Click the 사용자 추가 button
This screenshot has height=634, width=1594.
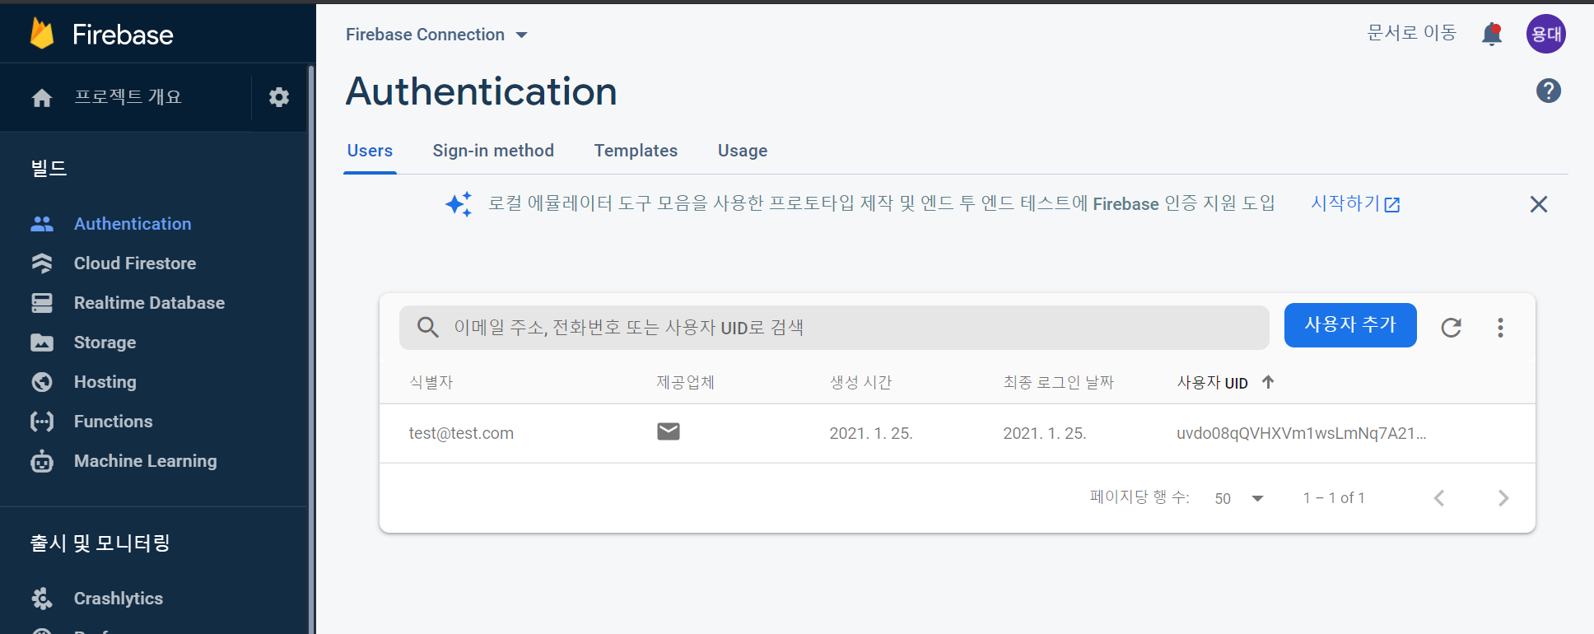pyautogui.click(x=1350, y=325)
